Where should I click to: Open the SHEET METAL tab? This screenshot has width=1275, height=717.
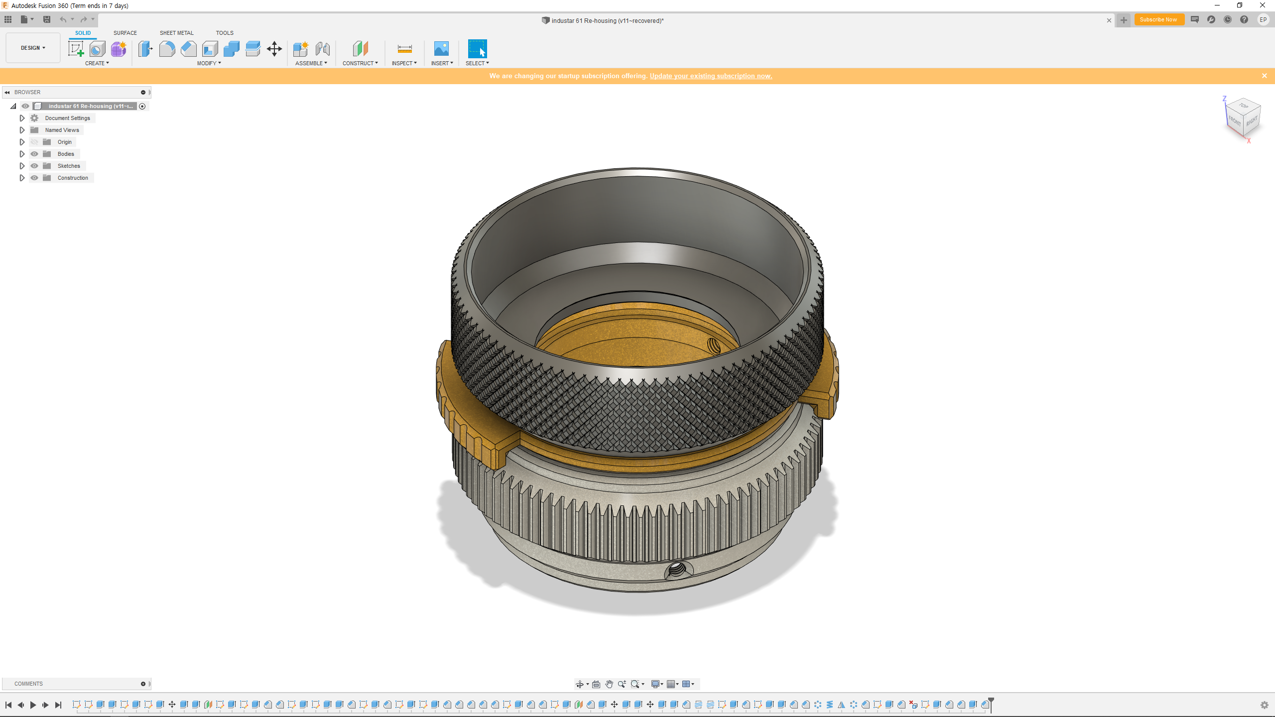(176, 33)
